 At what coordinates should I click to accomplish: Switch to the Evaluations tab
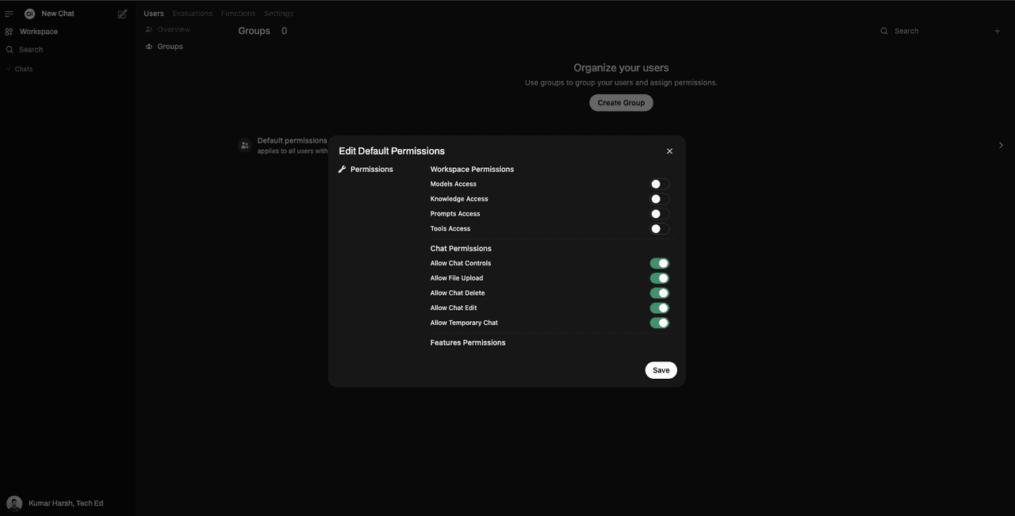(x=192, y=13)
